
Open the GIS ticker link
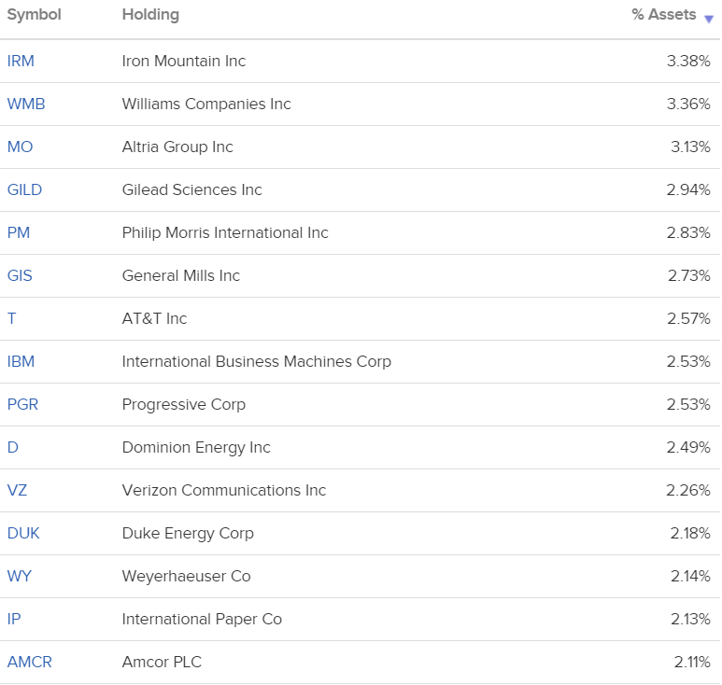click(20, 275)
